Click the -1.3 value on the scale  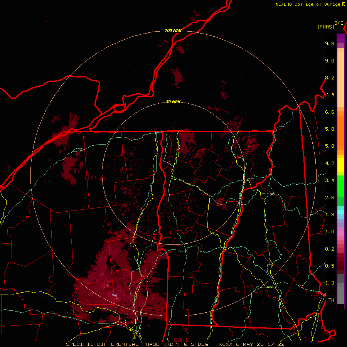point(328,283)
